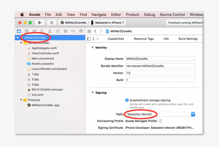Show the Find navigator
This screenshot has width=219, height=147.
coord(42,31)
